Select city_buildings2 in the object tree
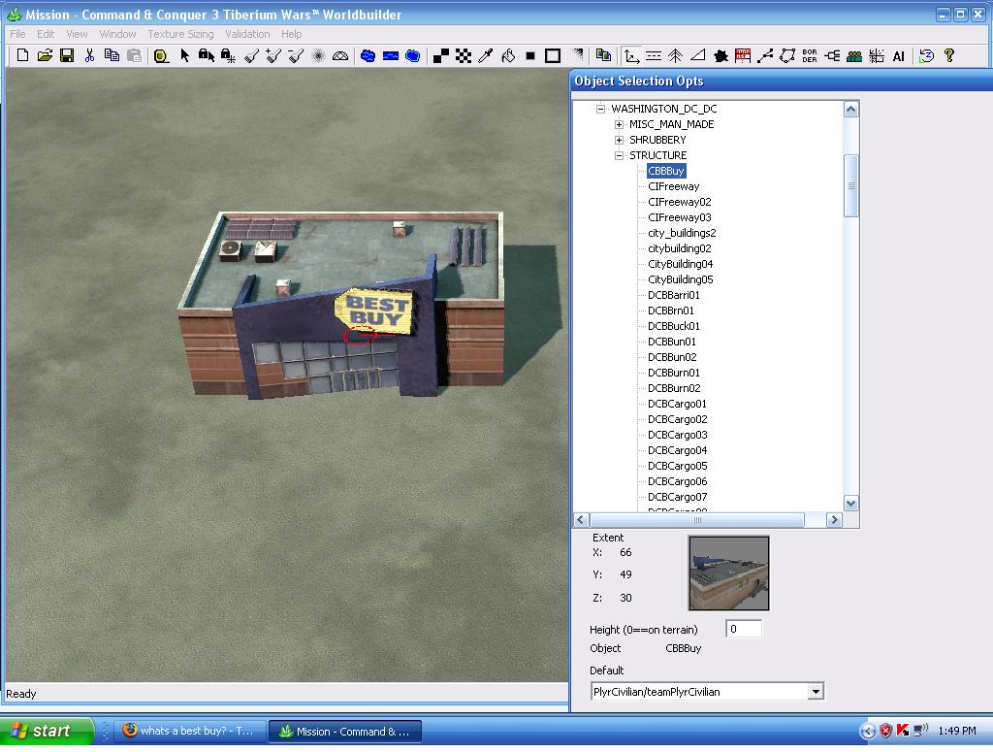This screenshot has height=752, width=993. (682, 233)
